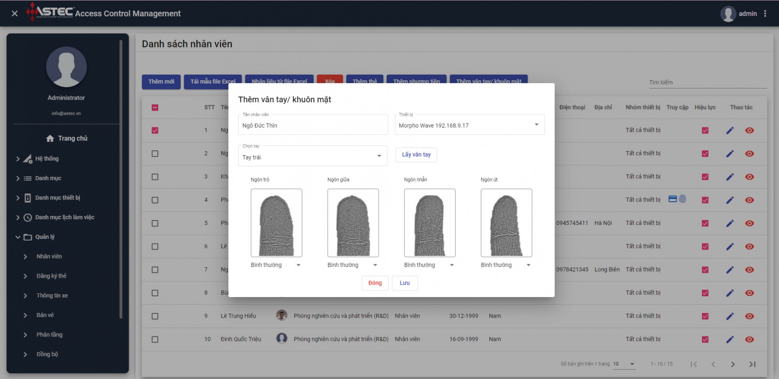The width and height of the screenshot is (779, 379).
Task: Open Bình thường dropdown under Ngón trỏ
Action: [x=276, y=265]
